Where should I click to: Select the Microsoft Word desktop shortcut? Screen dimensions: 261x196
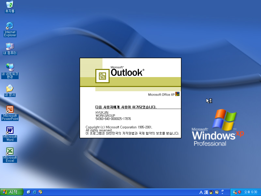click(10, 134)
